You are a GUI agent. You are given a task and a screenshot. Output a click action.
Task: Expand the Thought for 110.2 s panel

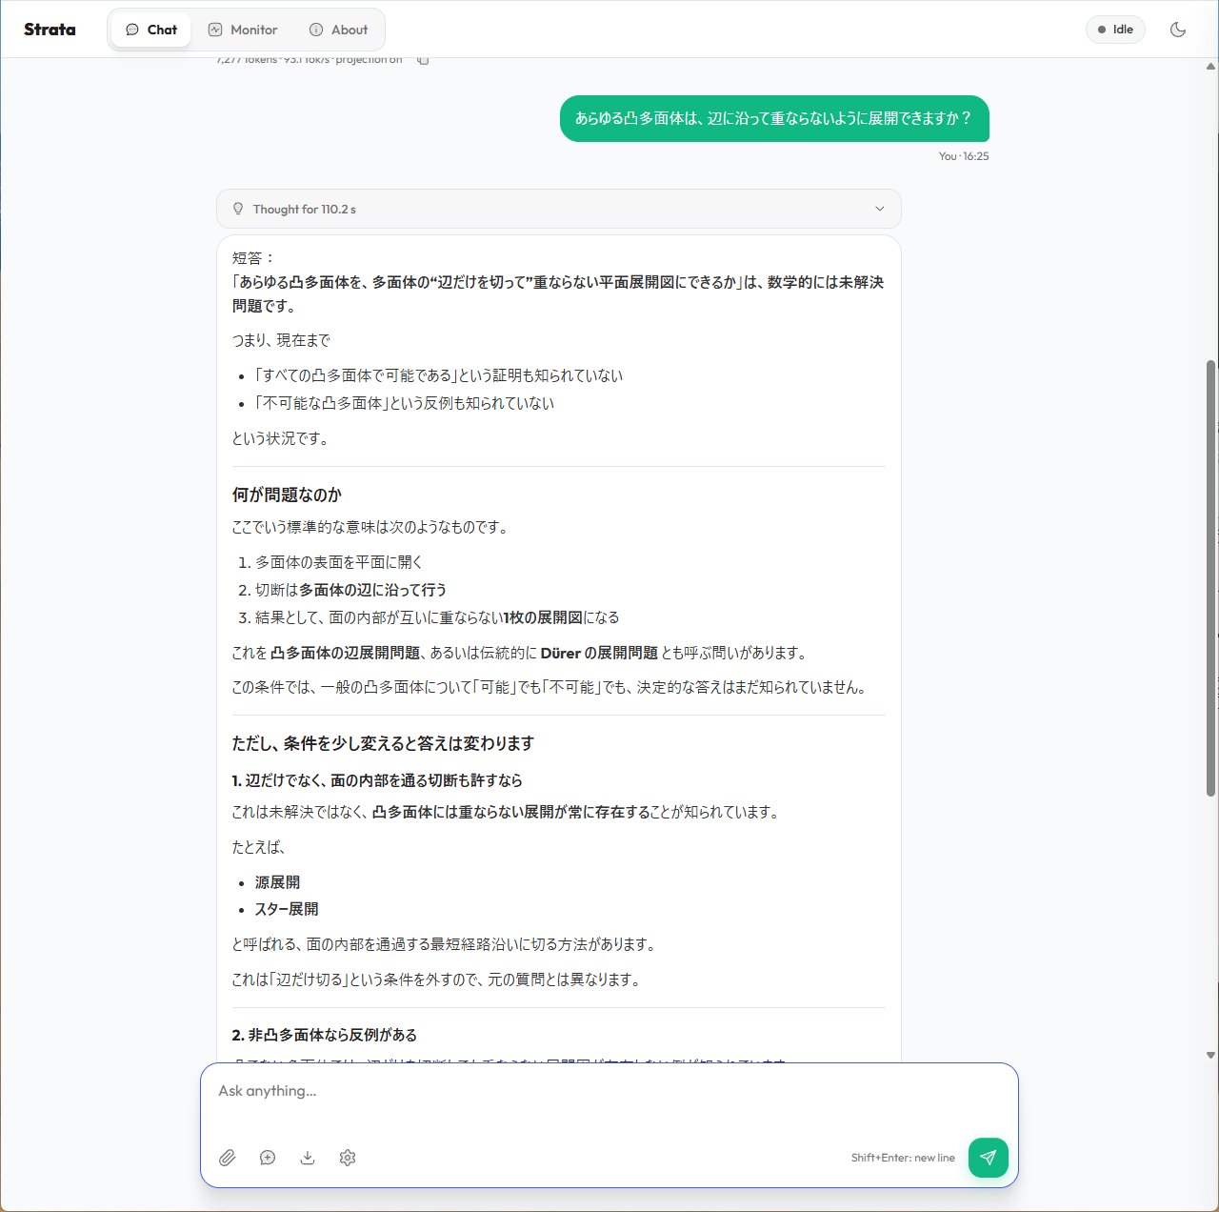[559, 209]
